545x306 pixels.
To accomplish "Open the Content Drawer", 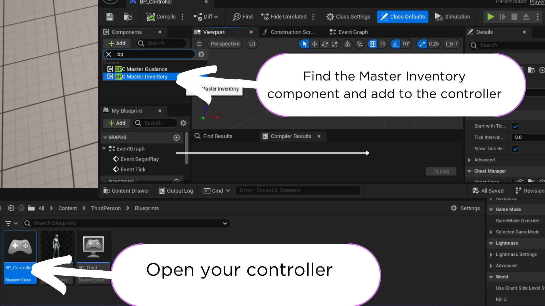I will tap(126, 191).
